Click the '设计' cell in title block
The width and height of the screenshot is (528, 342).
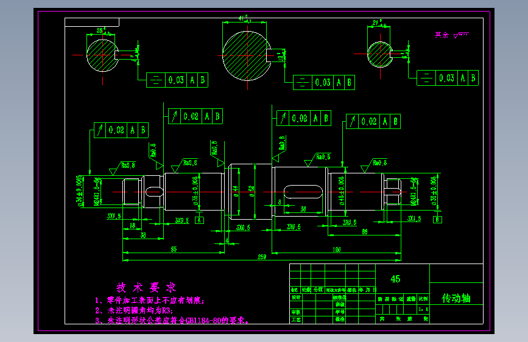pyautogui.click(x=296, y=297)
